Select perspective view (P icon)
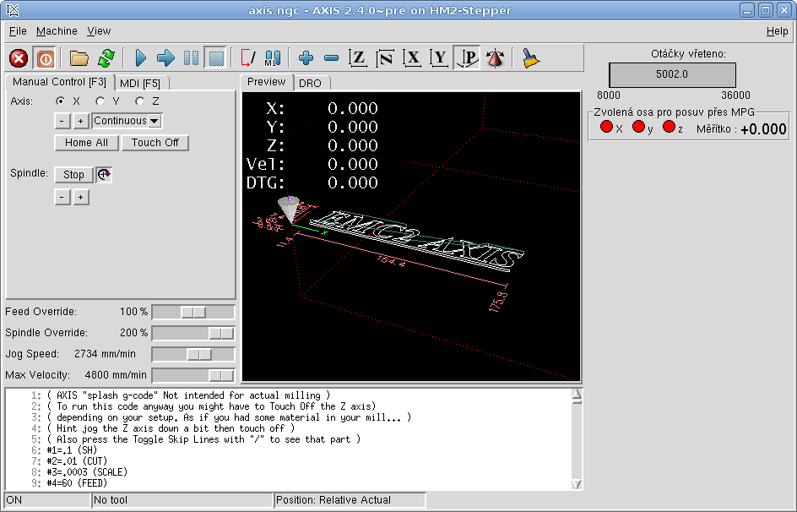This screenshot has width=797, height=512. 468,58
